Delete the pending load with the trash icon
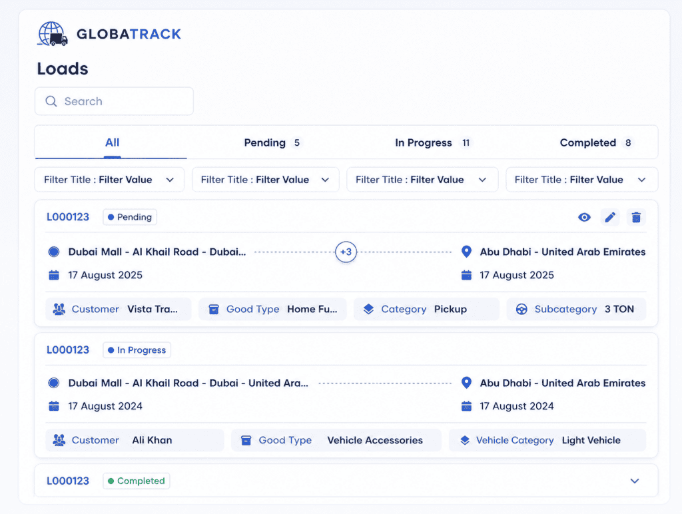 (636, 217)
